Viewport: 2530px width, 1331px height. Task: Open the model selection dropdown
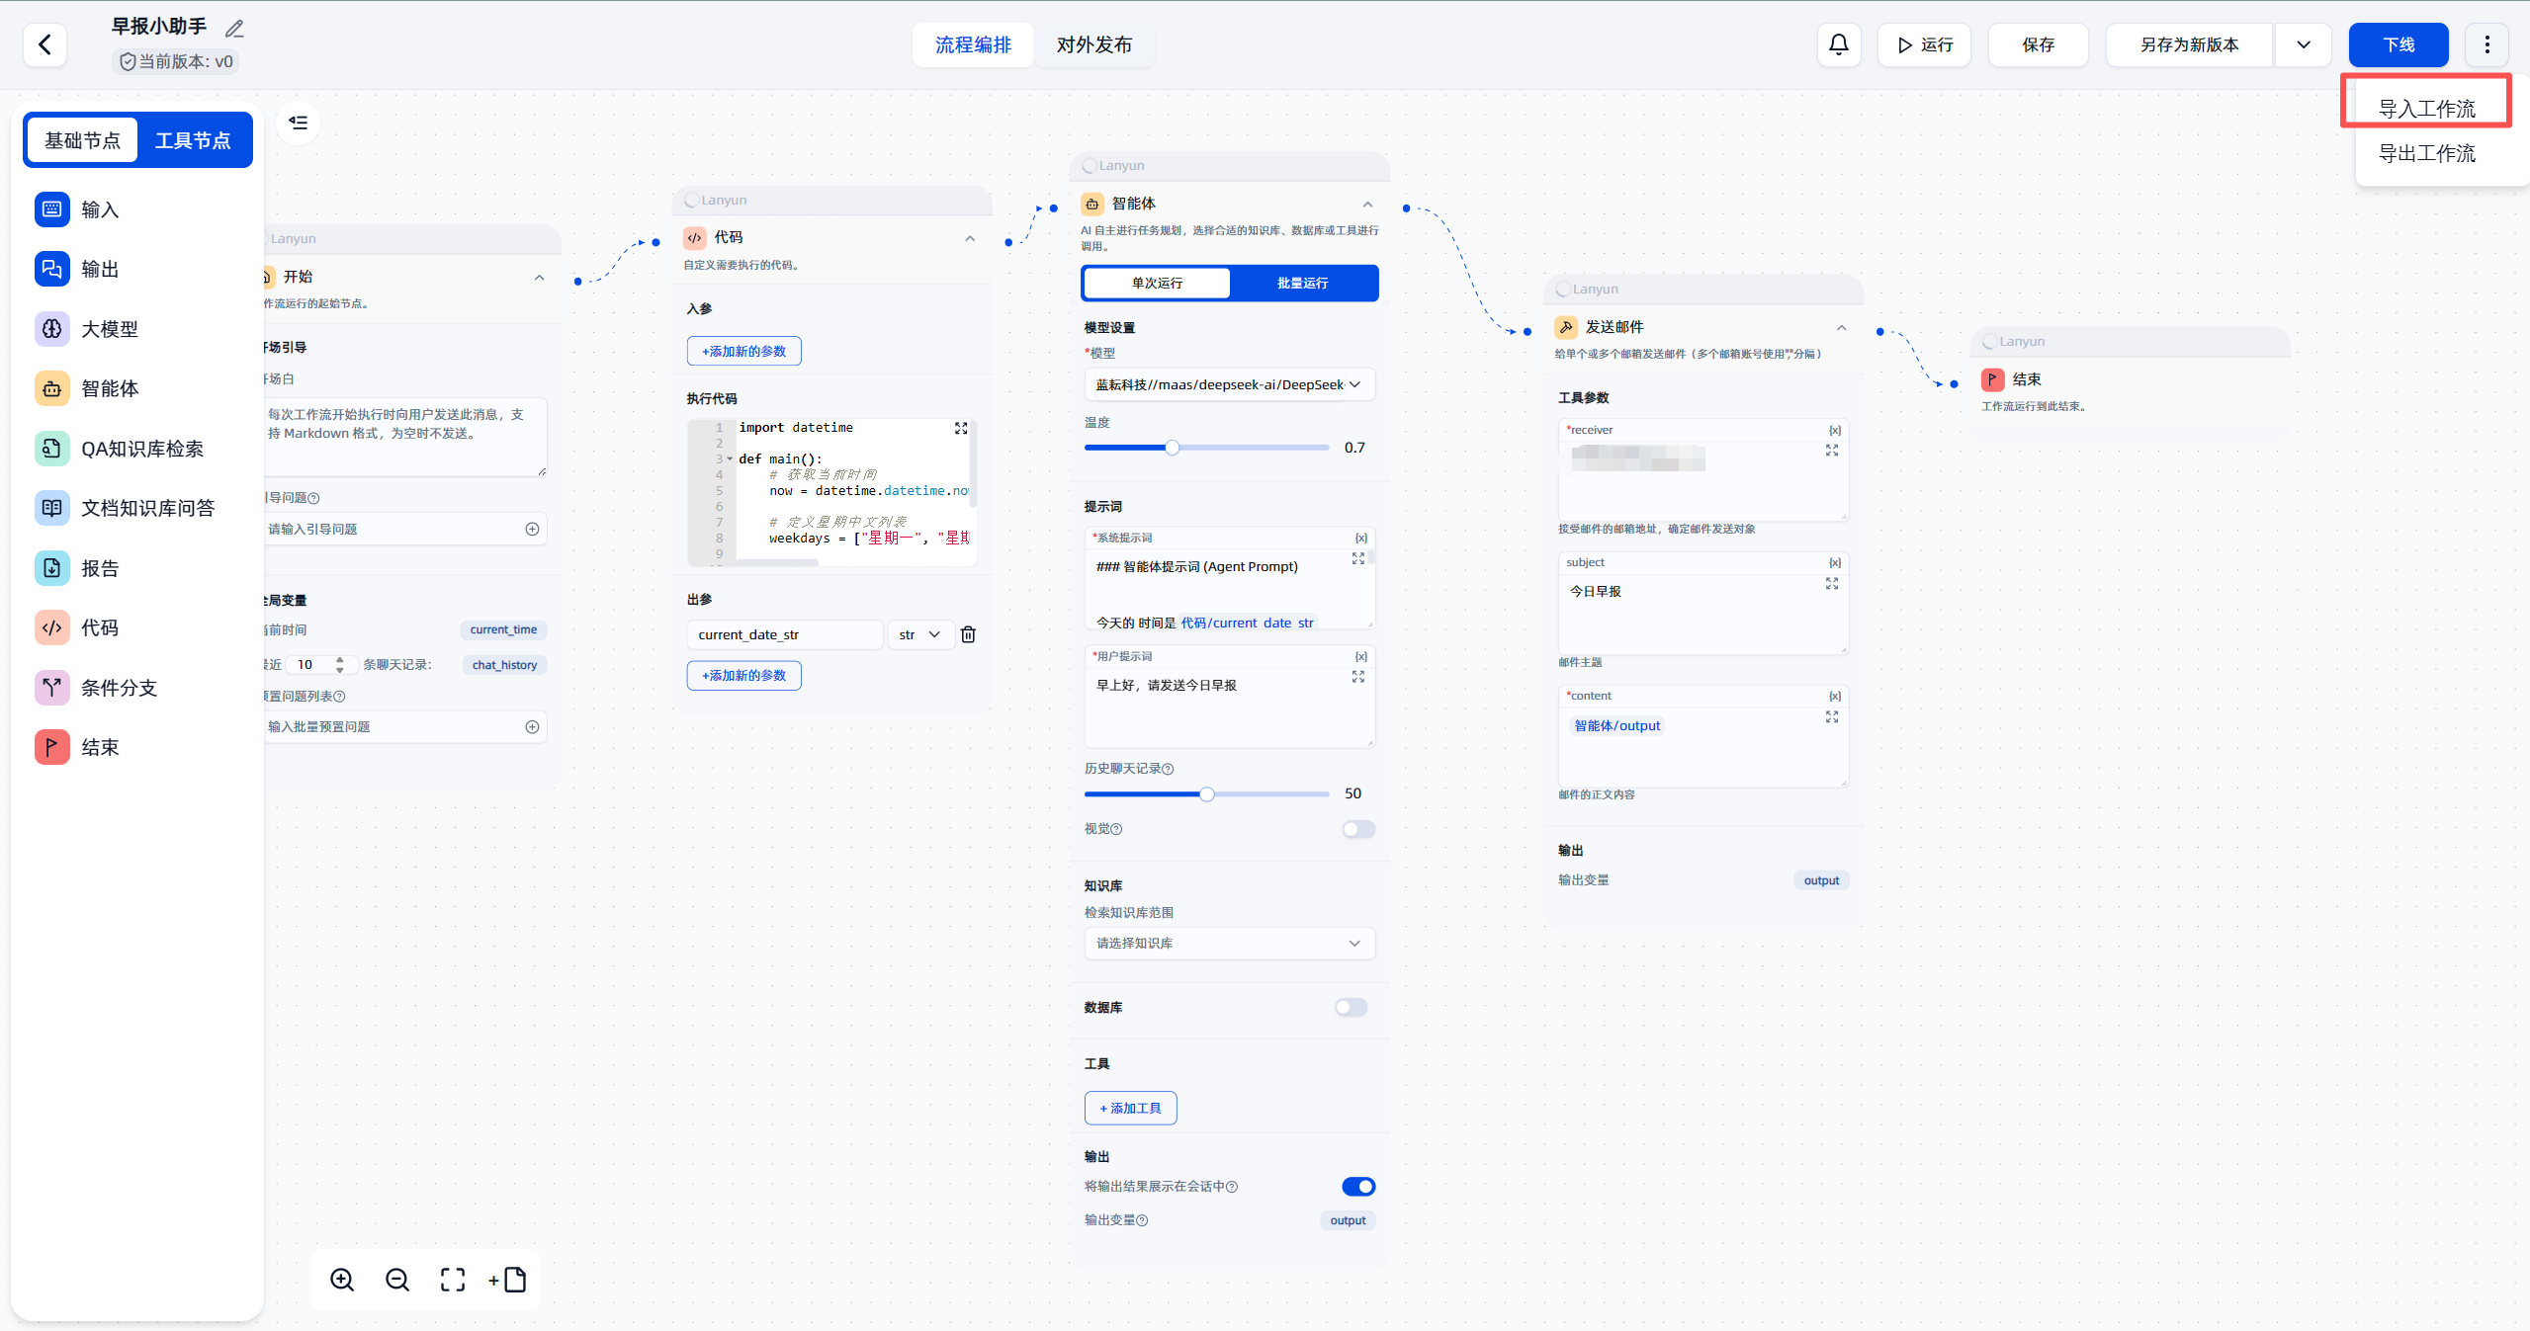[x=1229, y=384]
